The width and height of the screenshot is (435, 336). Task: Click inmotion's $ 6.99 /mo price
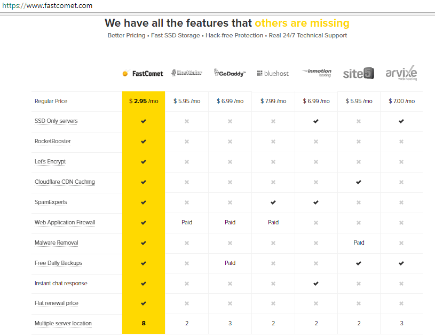click(316, 101)
